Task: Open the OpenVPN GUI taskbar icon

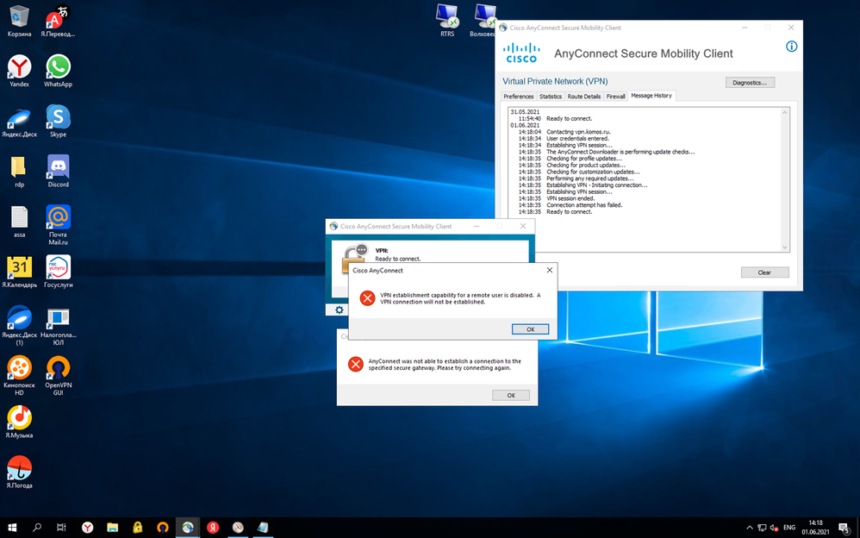Action: [163, 528]
